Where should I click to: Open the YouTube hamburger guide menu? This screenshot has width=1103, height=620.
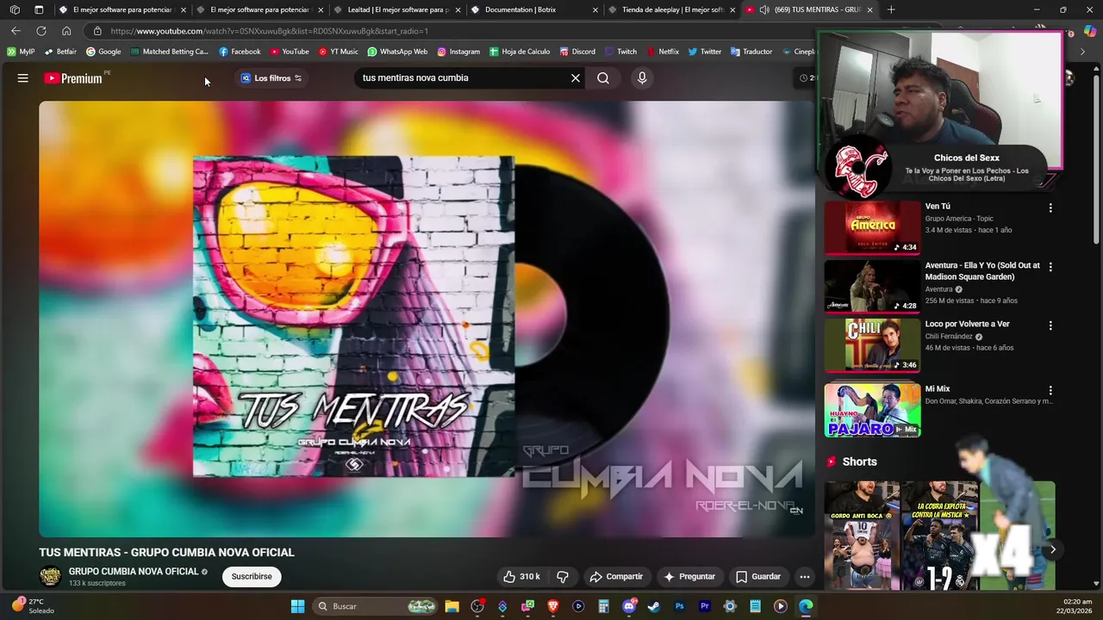(x=23, y=78)
